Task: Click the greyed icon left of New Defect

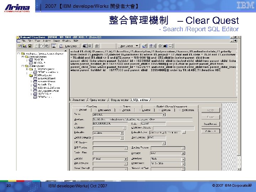Action: 97,46
